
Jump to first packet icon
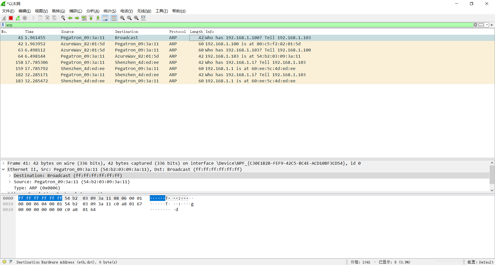pyautogui.click(x=91, y=18)
